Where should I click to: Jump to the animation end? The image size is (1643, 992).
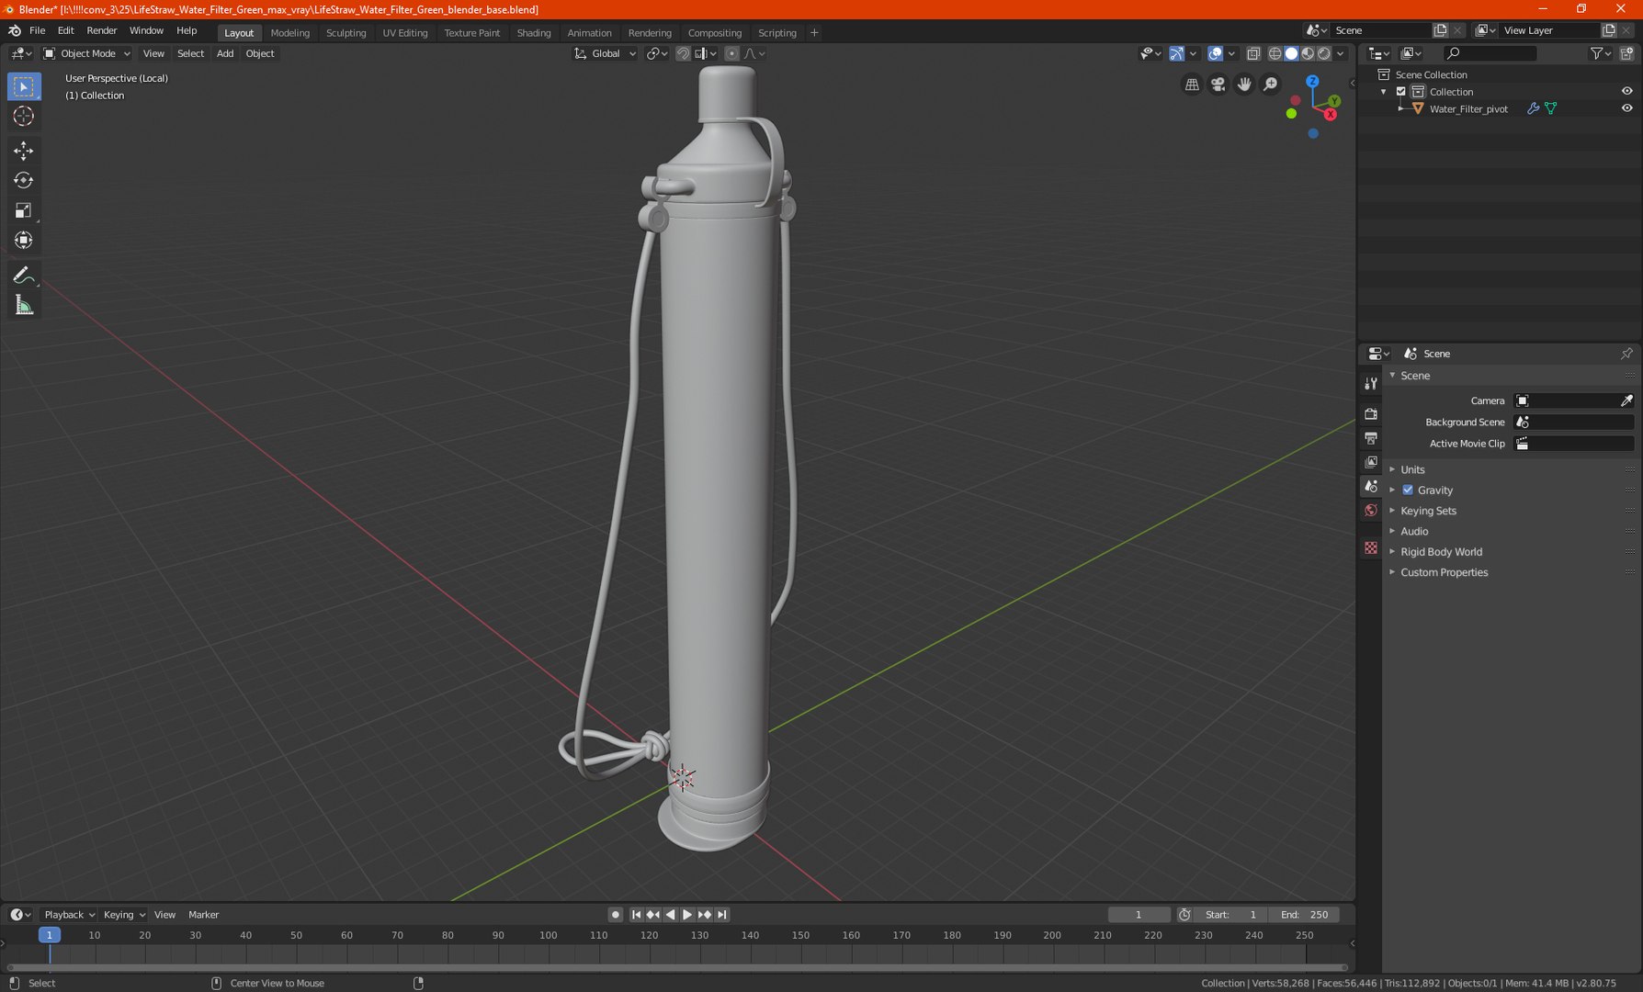coord(722,915)
